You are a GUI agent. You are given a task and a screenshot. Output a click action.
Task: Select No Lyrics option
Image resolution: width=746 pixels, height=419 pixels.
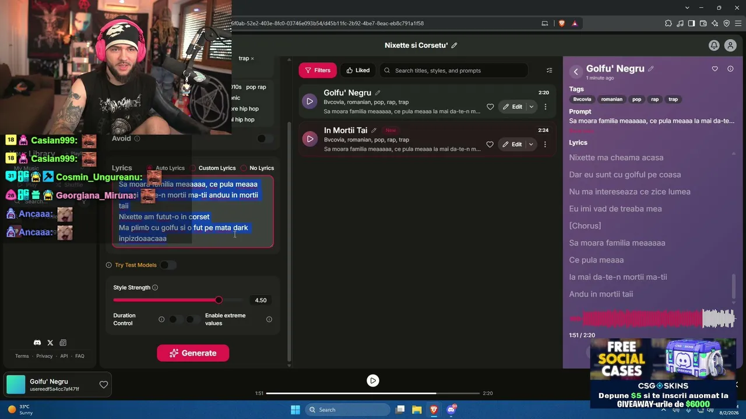click(257, 168)
